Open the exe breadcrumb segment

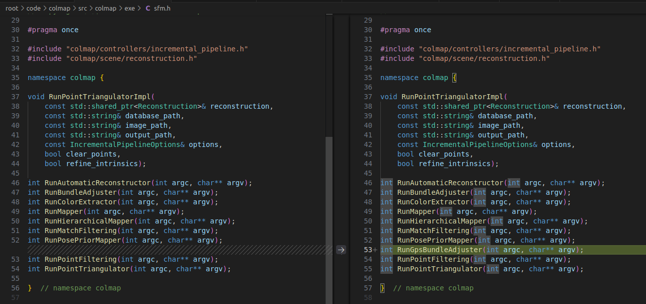130,9
